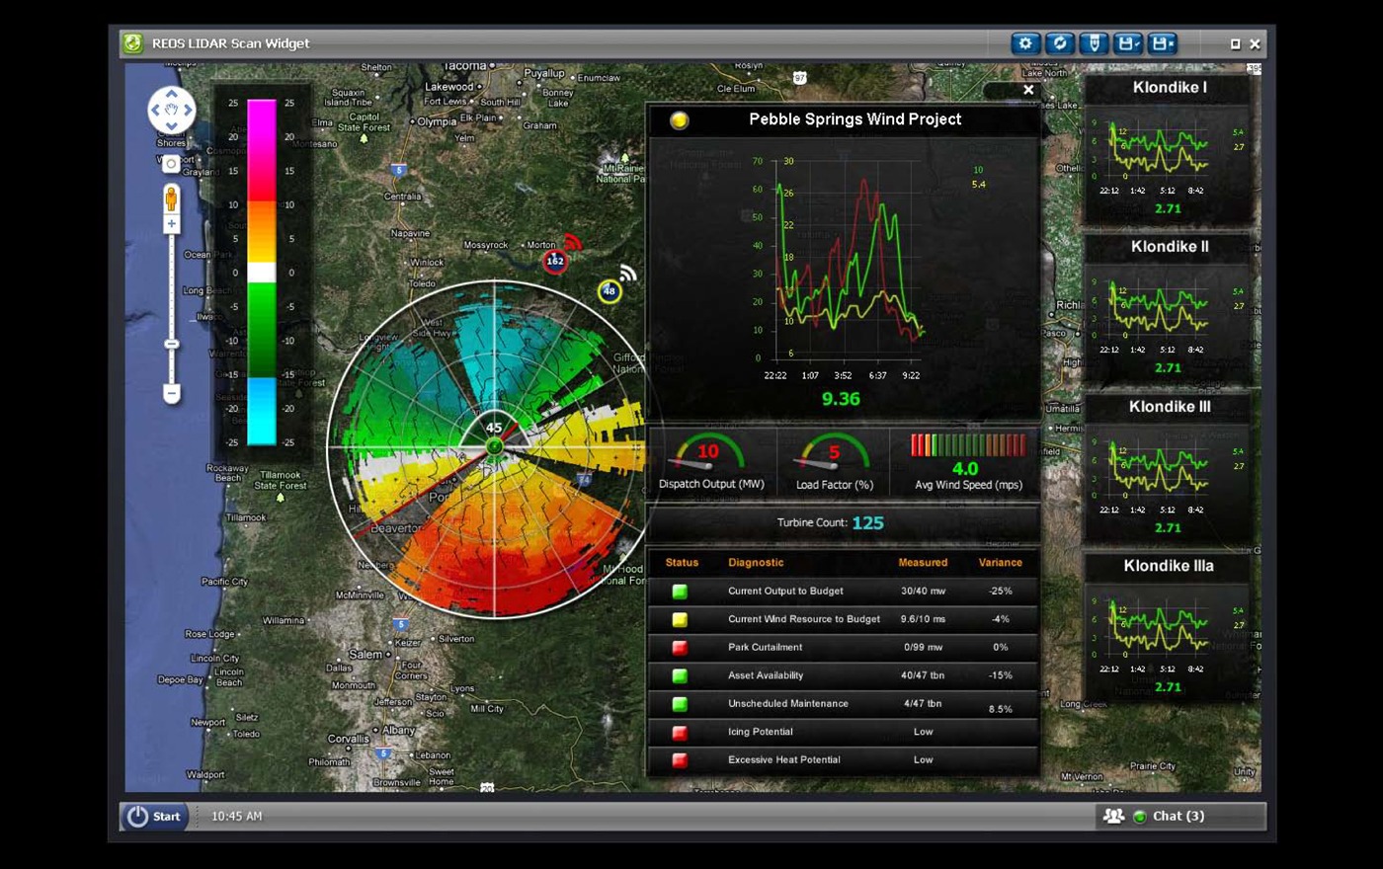Open widget settings gear button
The height and width of the screenshot is (869, 1383).
tap(1025, 43)
